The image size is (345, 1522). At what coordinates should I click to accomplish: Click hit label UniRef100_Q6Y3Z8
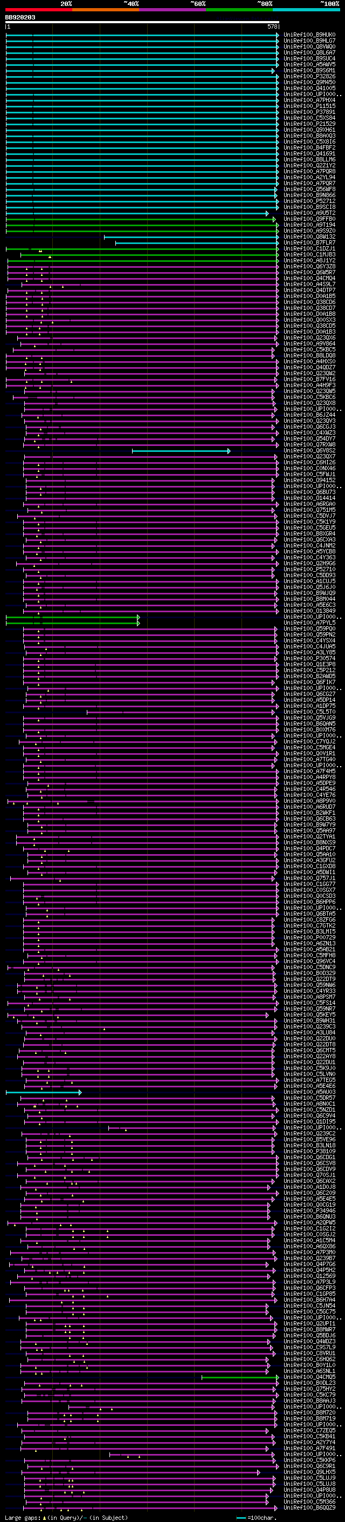[x=309, y=267]
